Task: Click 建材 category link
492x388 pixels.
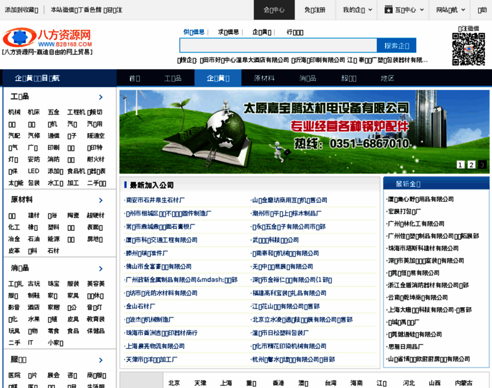Action: pyautogui.click(x=34, y=215)
